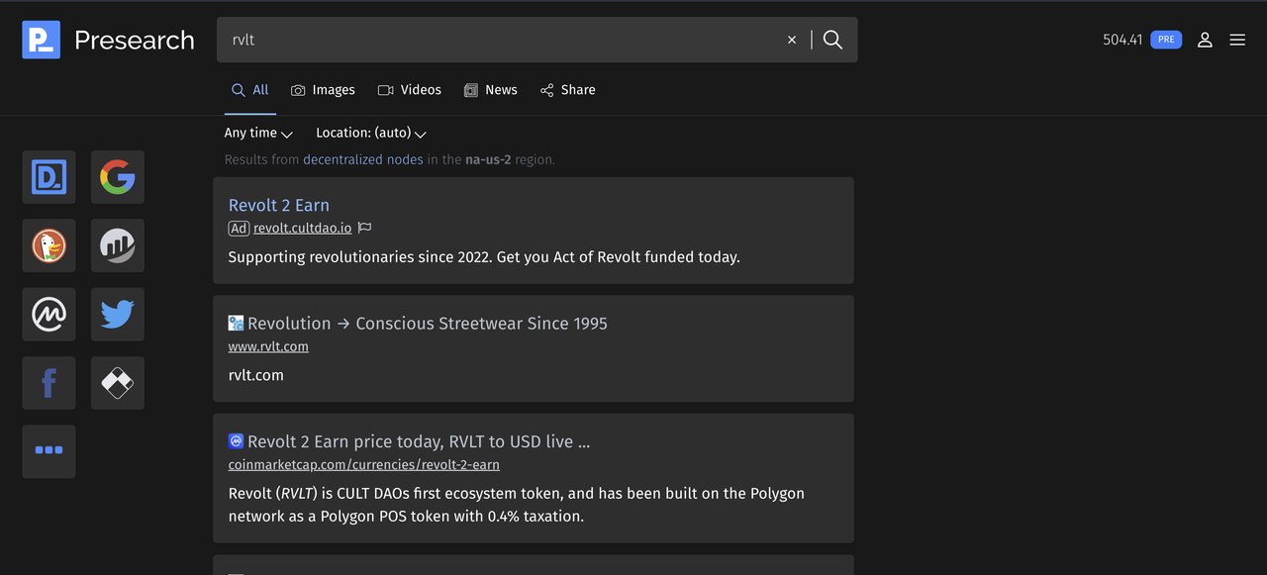1267x575 pixels.
Task: Switch to the News tab
Action: pyautogui.click(x=491, y=90)
